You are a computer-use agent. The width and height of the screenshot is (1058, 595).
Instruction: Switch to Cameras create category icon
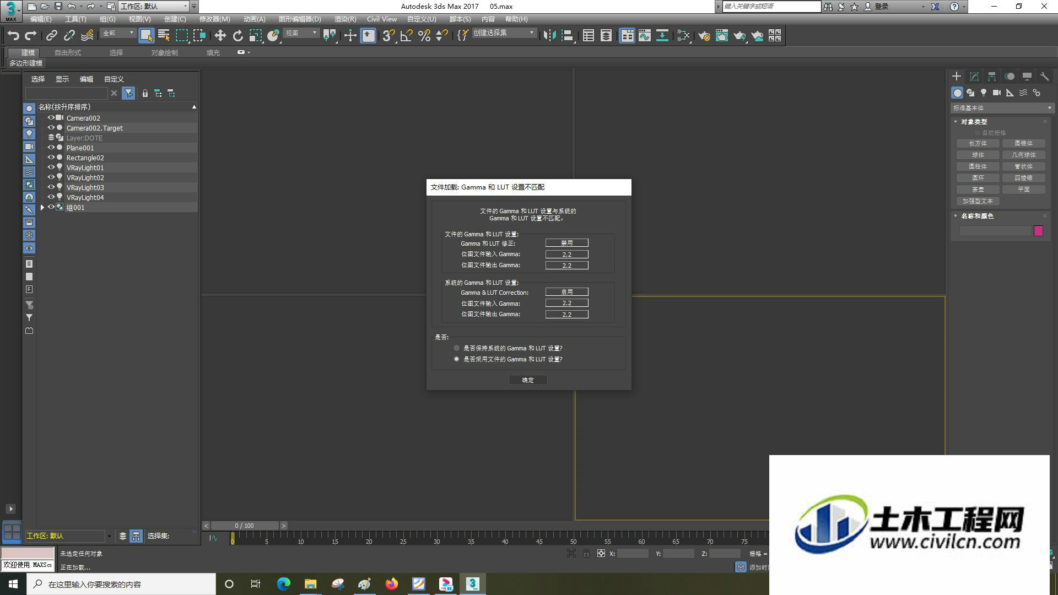tap(997, 93)
